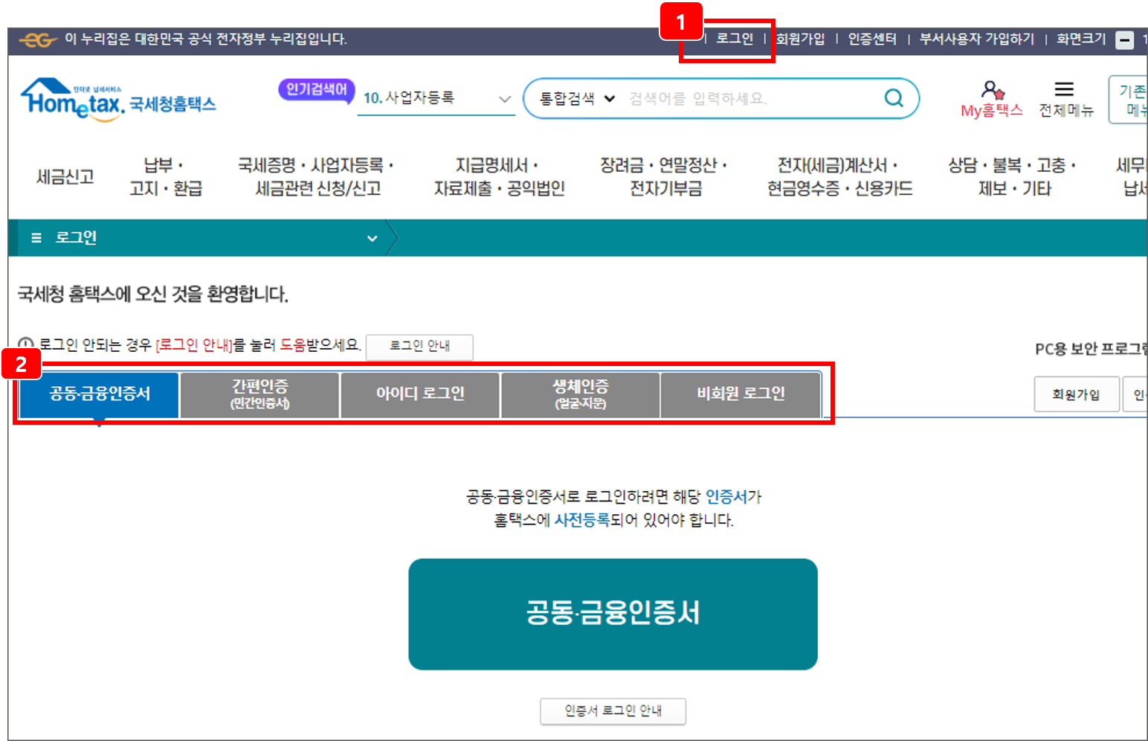
Task: Switch to the 아이디 로그인 tab
Action: pyautogui.click(x=419, y=394)
